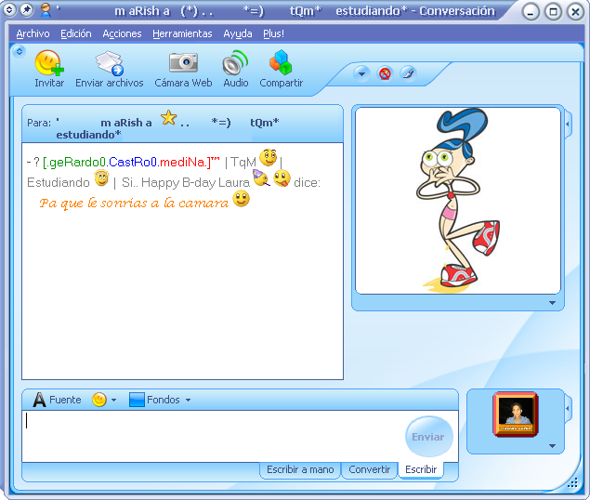Select the Escribir tab

(421, 469)
